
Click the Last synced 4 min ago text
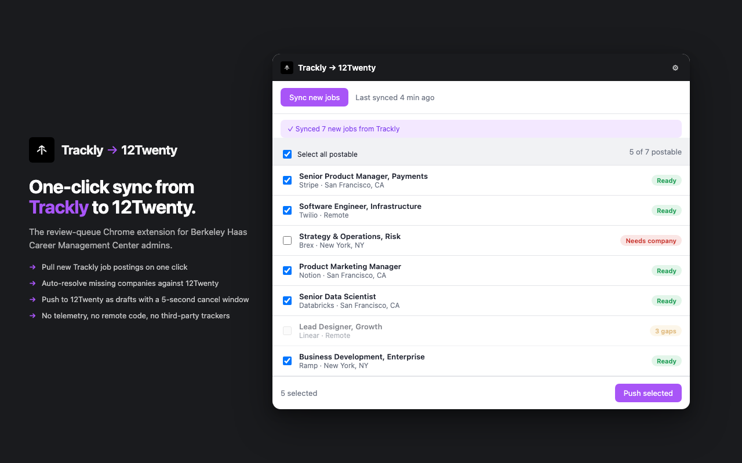pos(395,97)
